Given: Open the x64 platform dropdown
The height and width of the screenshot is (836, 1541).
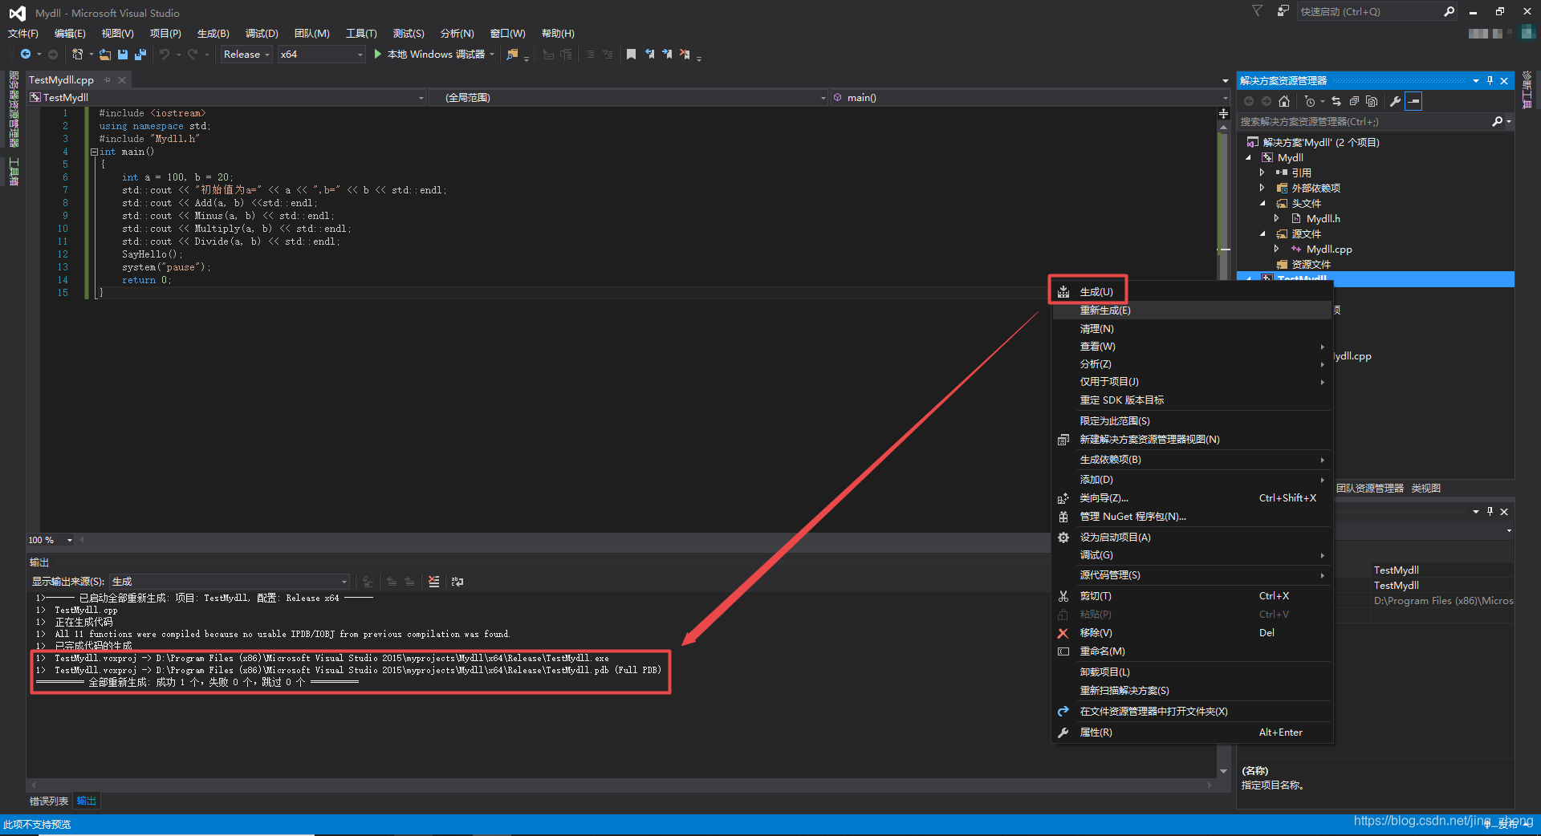Looking at the screenshot, I should (321, 54).
